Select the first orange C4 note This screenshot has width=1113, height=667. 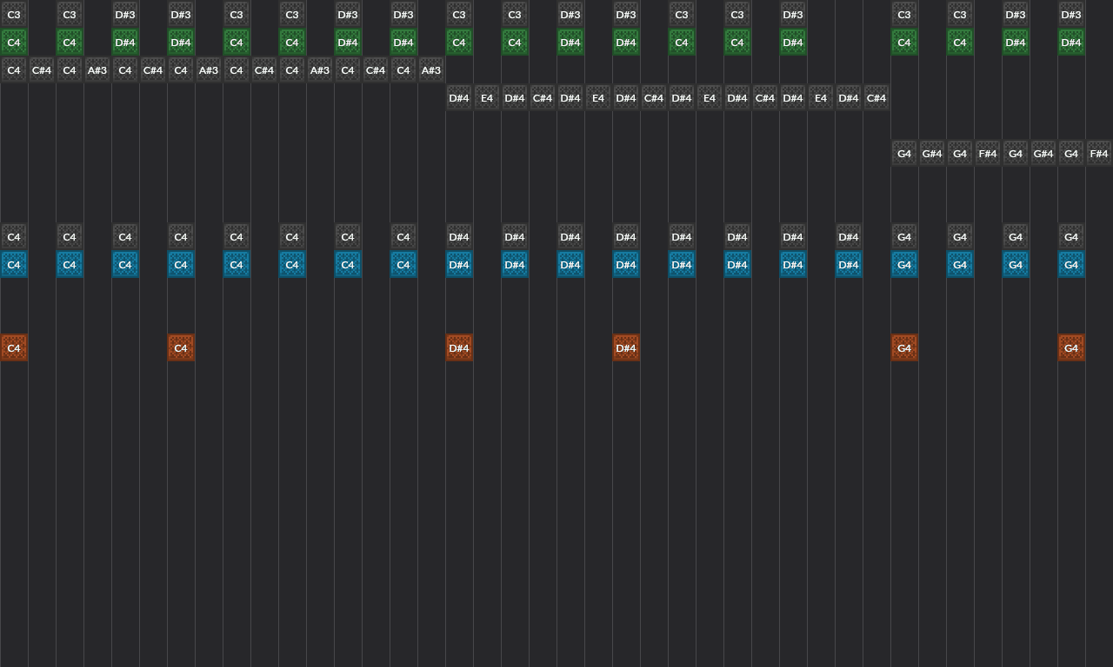[x=14, y=347]
